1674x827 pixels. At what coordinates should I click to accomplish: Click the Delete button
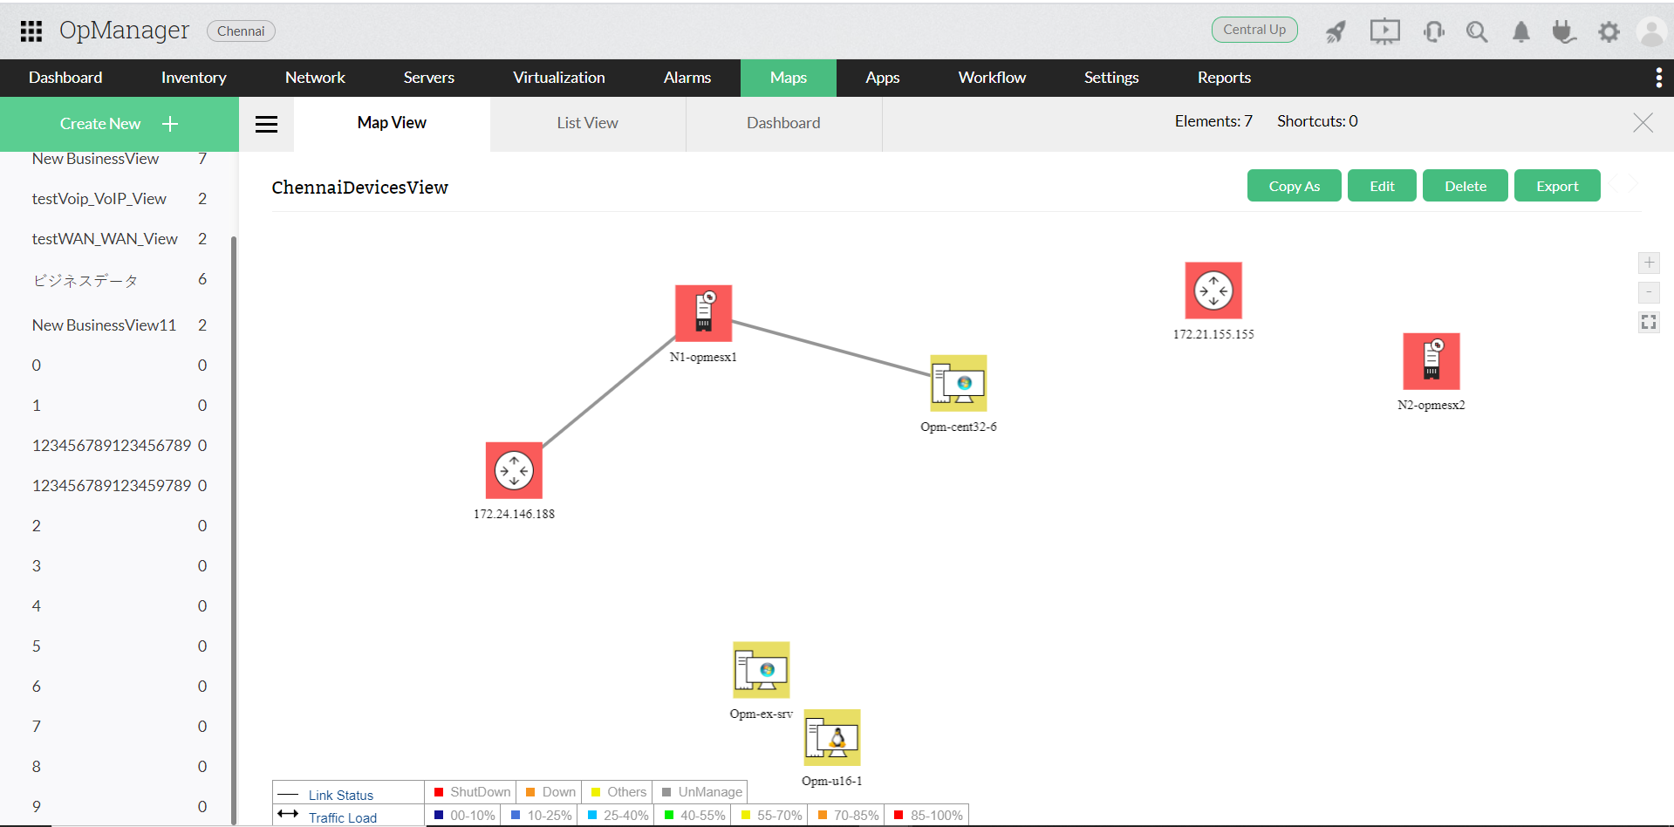[x=1466, y=186]
